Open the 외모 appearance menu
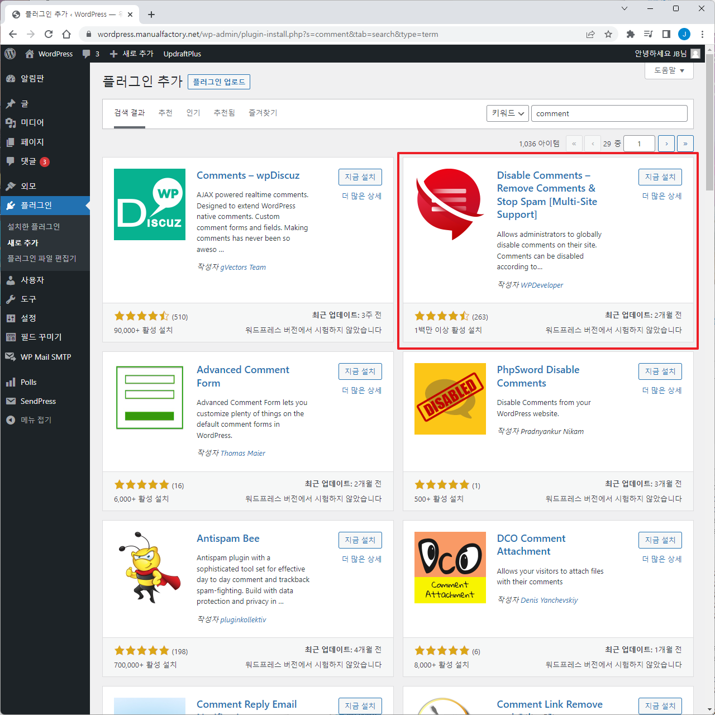715x715 pixels. (x=45, y=186)
